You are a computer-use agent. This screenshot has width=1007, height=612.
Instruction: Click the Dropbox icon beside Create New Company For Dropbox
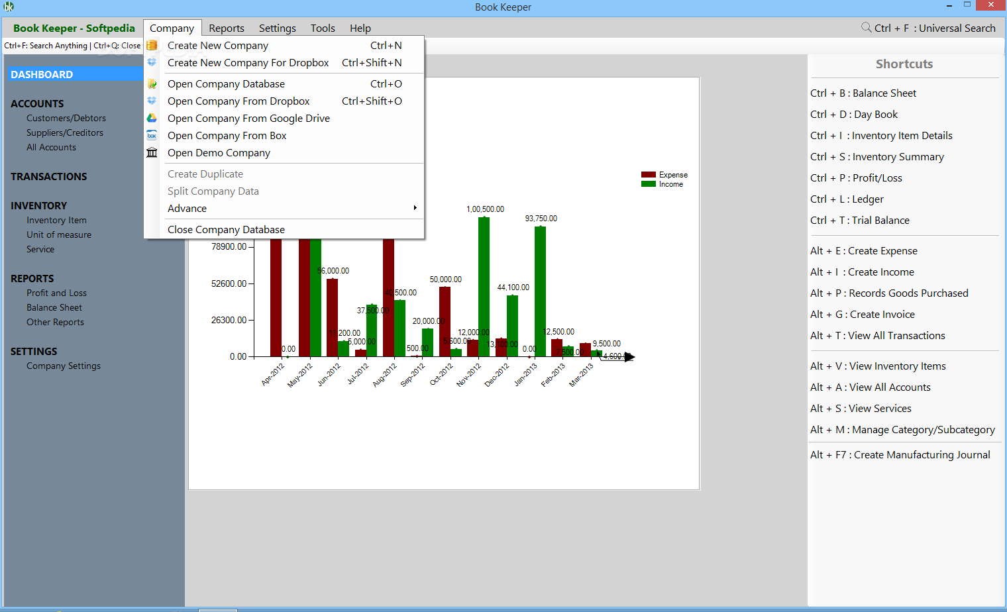(152, 62)
